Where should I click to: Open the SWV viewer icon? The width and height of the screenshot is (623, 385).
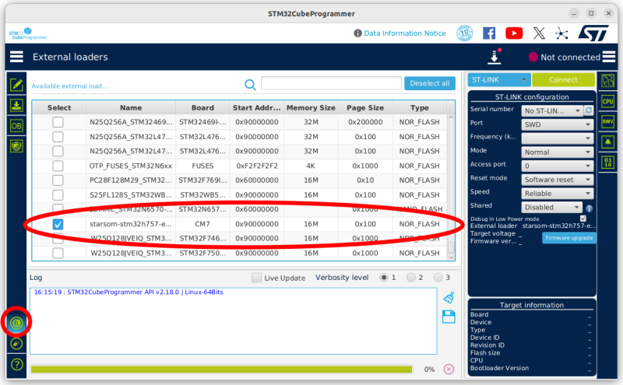click(x=608, y=121)
